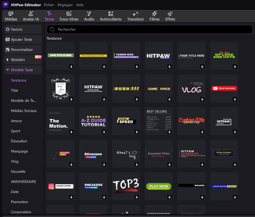Select the Éducation category

click(x=19, y=141)
